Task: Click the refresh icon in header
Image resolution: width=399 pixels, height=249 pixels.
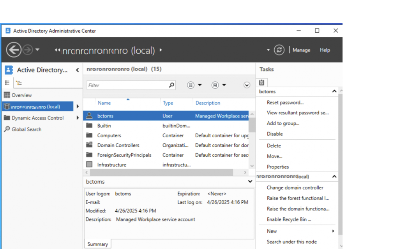Action: pos(279,50)
